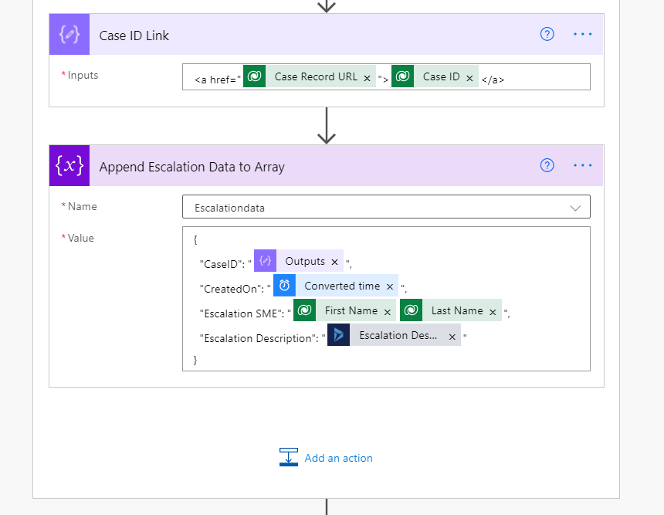Image resolution: width=664 pixels, height=515 pixels.
Task: Click the Add an action icon
Action: tap(289, 457)
